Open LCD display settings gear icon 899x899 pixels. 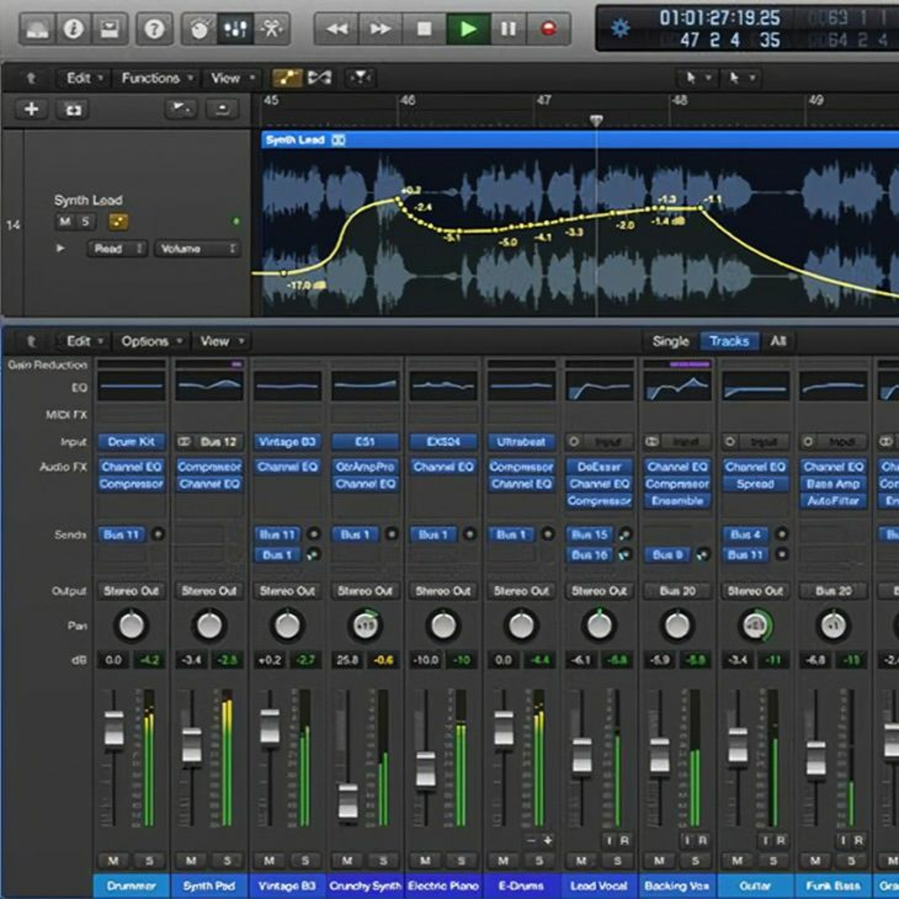(620, 28)
